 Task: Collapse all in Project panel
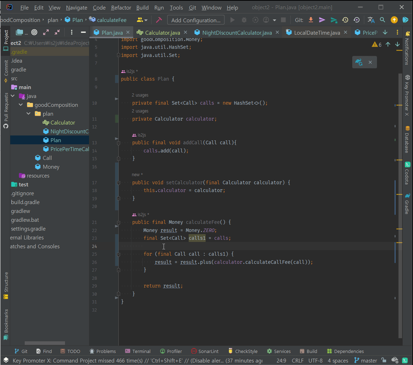click(57, 33)
